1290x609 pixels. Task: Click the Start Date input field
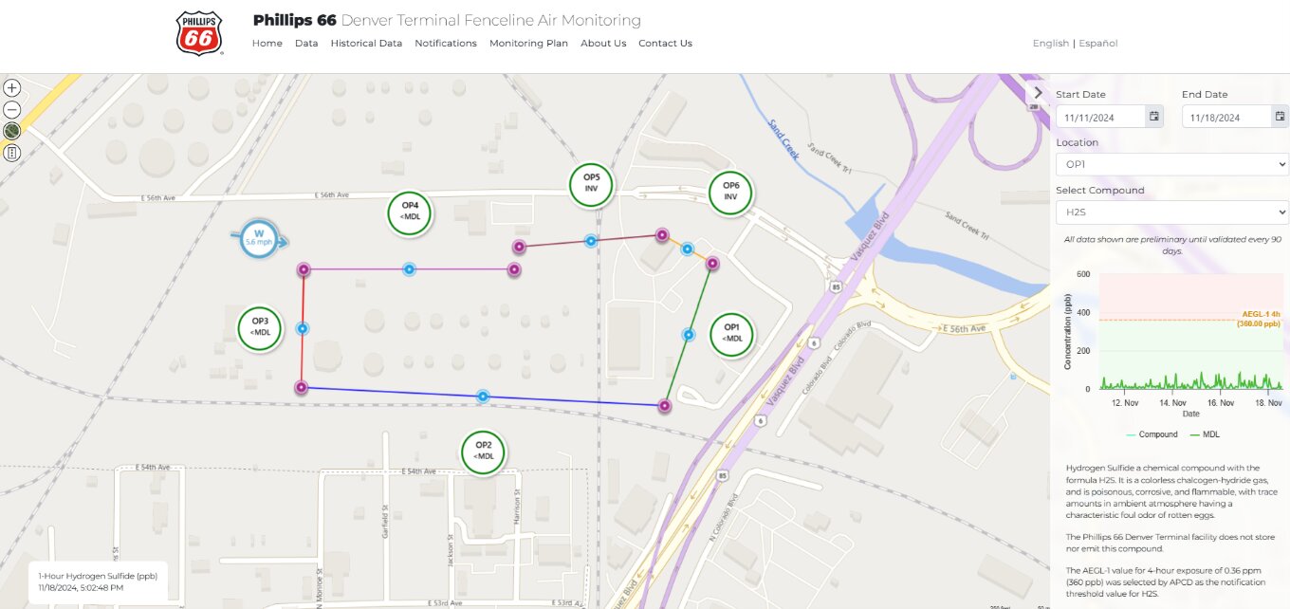(x=1101, y=117)
